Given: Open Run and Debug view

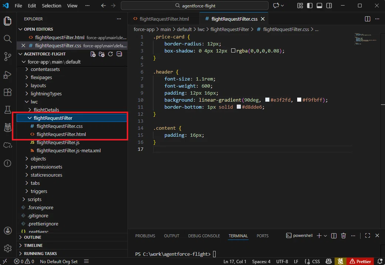Looking at the screenshot, I should [x=8, y=74].
